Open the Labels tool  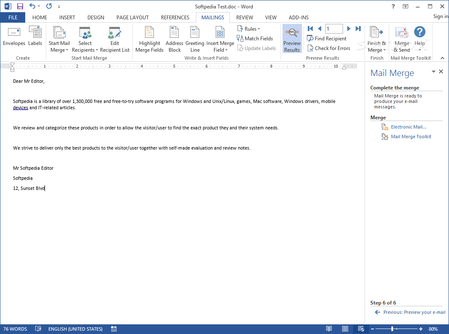point(35,36)
